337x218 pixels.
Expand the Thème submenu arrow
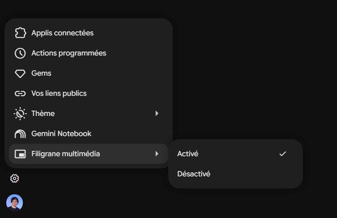coord(157,113)
